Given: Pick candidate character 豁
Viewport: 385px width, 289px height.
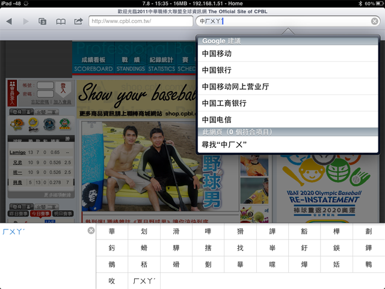Looking at the screenshot, I should coord(304,231).
